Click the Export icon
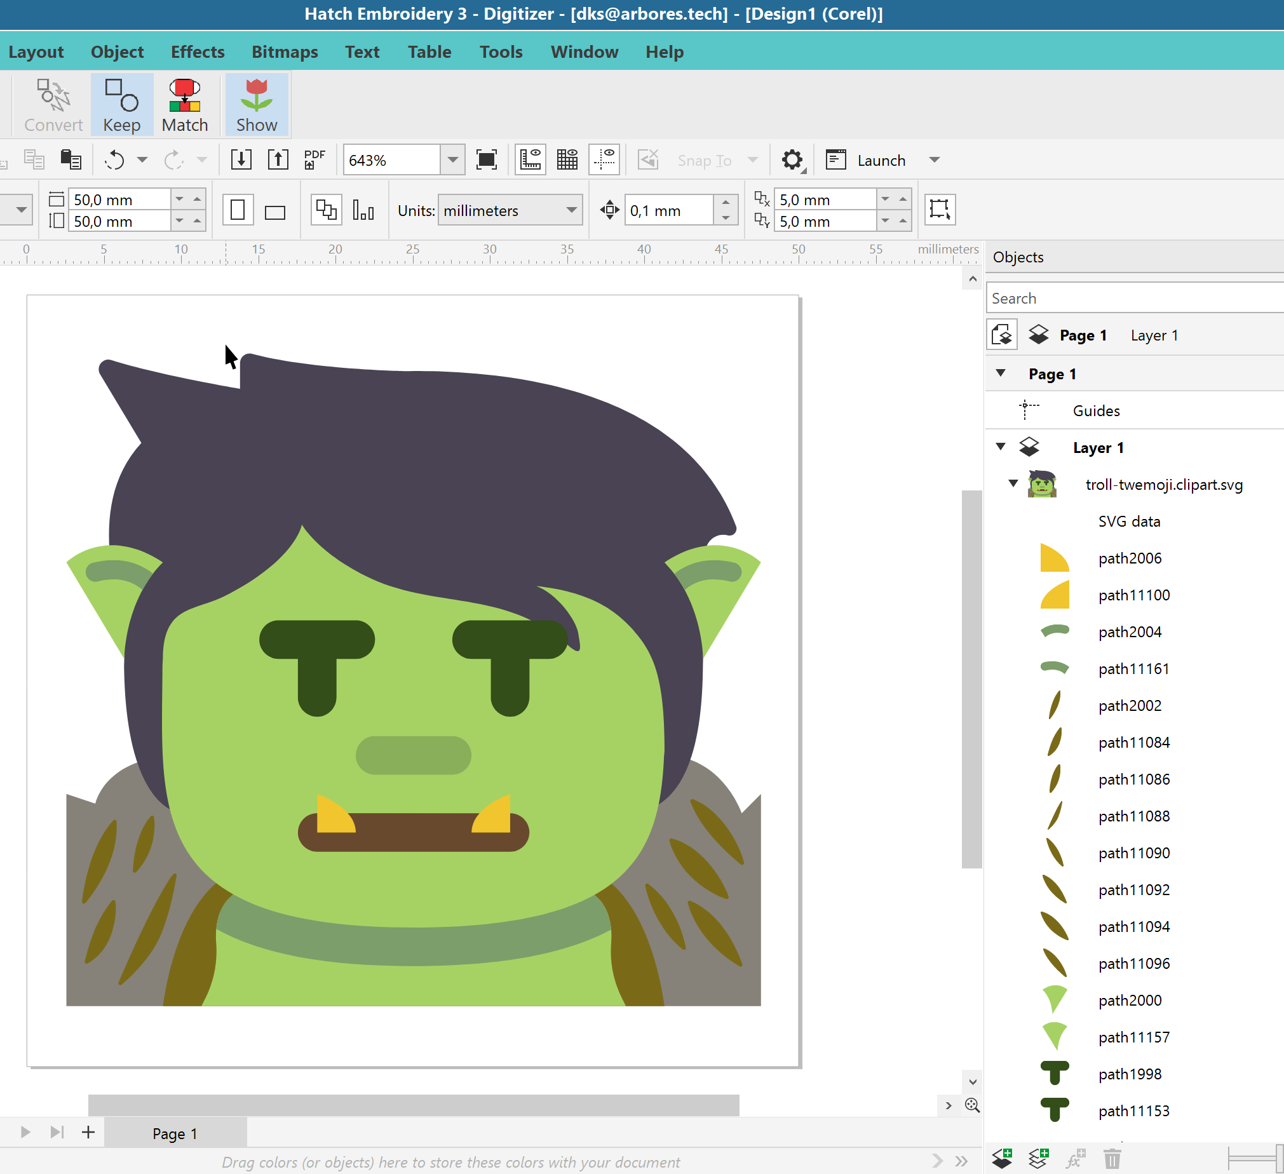 point(278,160)
